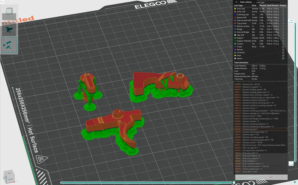
Task: Click g-code line 230030 filament_vendor = eSUN
Action: (260, 143)
